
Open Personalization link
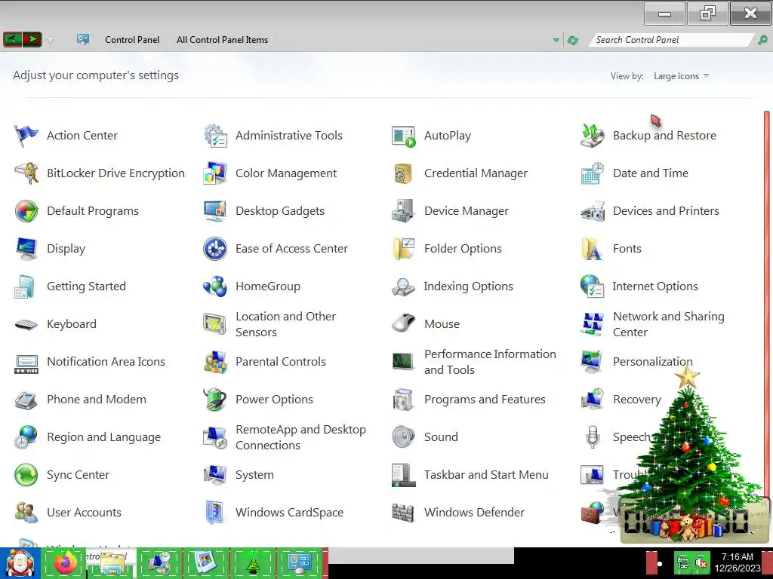click(x=653, y=362)
